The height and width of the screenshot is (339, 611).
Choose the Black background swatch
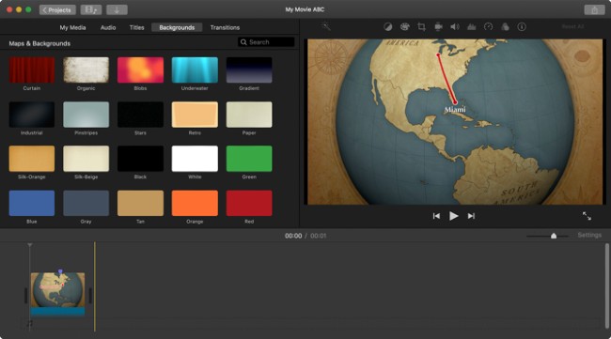pyautogui.click(x=140, y=159)
